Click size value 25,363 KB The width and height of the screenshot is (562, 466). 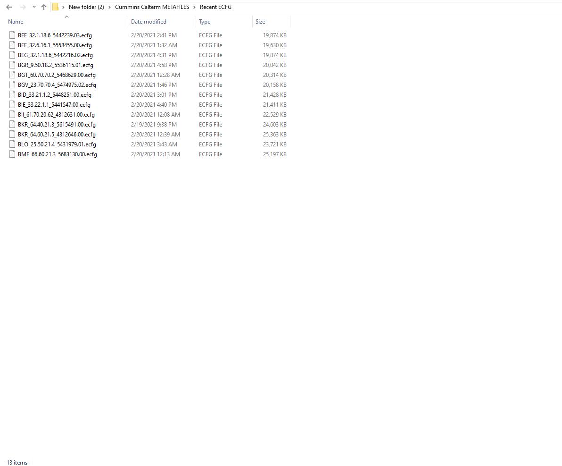coord(274,134)
